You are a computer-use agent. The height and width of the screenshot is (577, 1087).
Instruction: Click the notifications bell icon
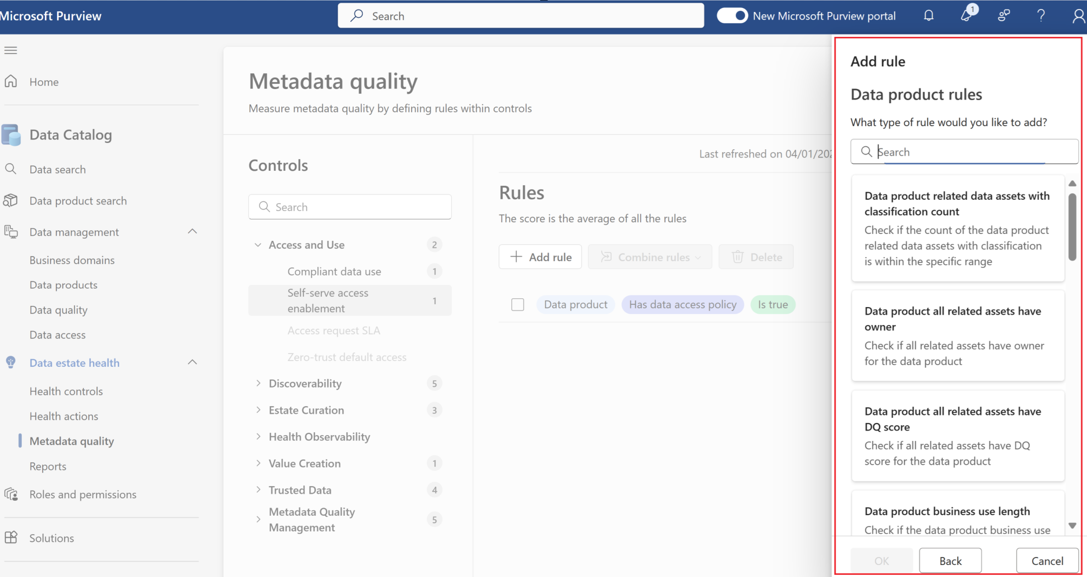(928, 16)
